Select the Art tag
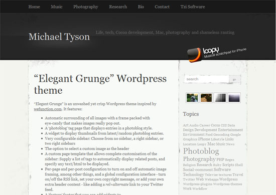The width and height of the screenshot is (276, 195). [186, 125]
